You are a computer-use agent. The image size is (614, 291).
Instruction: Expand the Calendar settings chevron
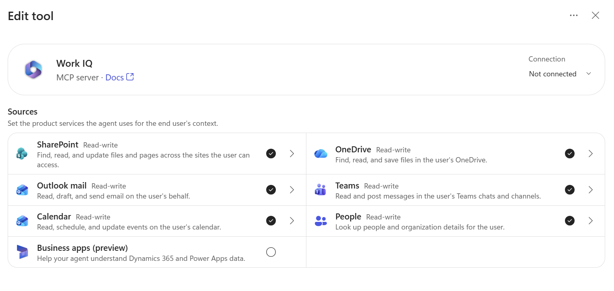click(292, 221)
